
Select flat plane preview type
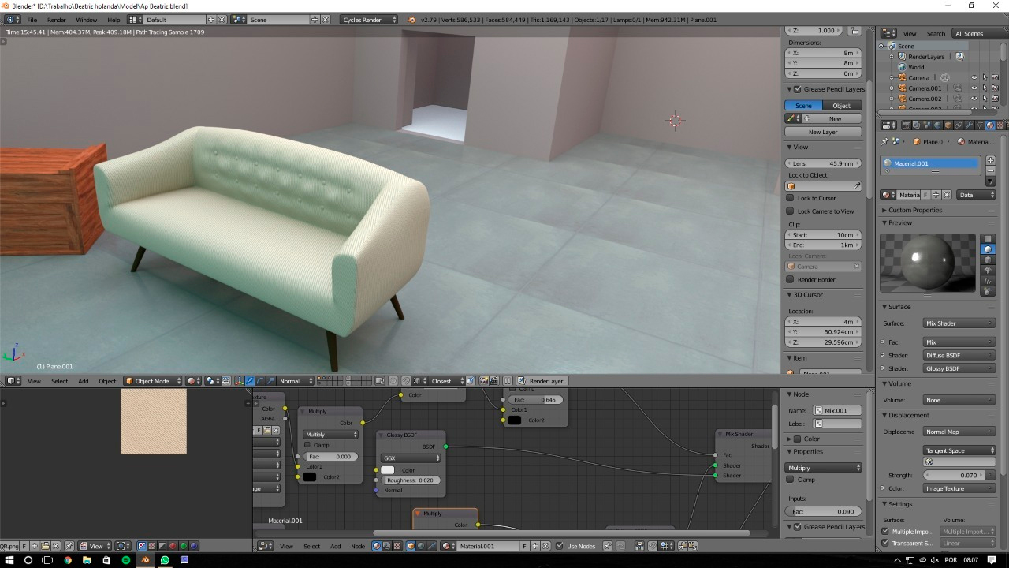coord(989,239)
